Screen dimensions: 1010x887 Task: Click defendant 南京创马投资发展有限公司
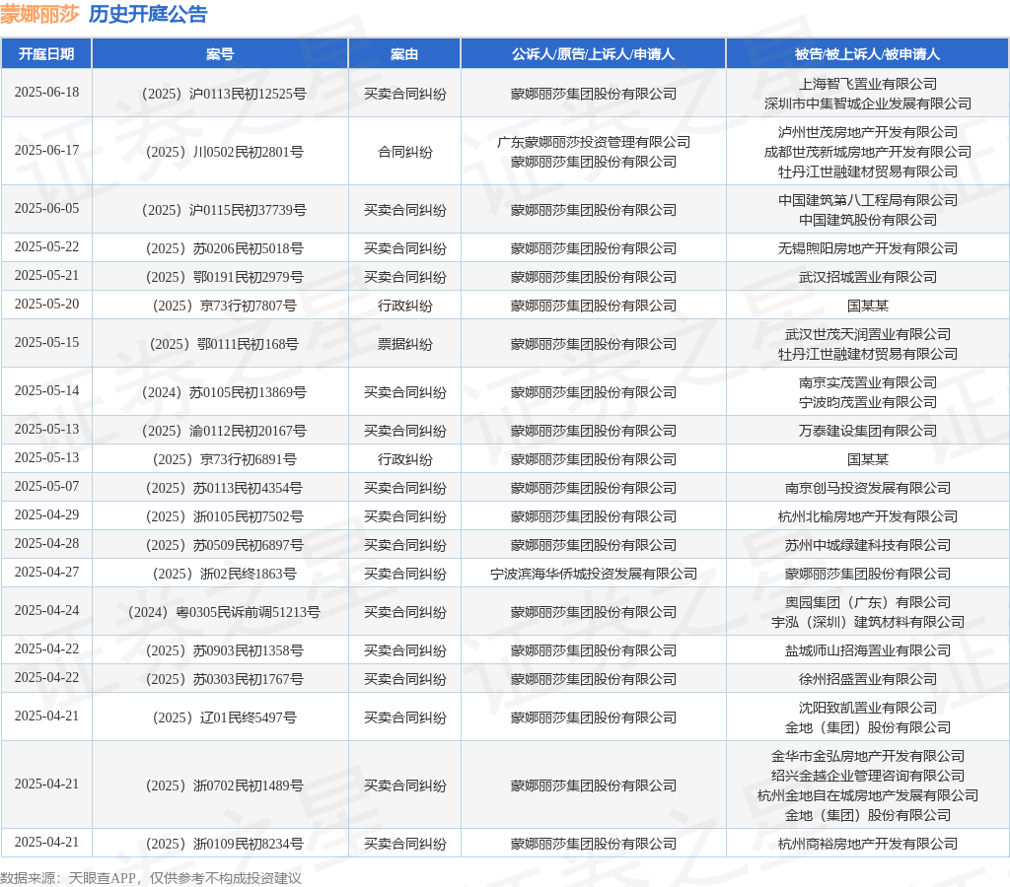point(868,489)
